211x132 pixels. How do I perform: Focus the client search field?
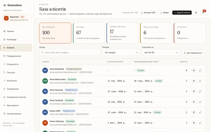70,53
